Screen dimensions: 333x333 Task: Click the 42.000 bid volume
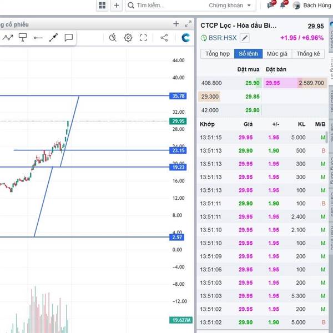[x=210, y=110]
